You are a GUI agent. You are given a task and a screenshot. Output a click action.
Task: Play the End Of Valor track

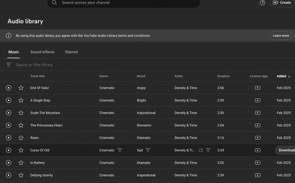click(x=8, y=88)
